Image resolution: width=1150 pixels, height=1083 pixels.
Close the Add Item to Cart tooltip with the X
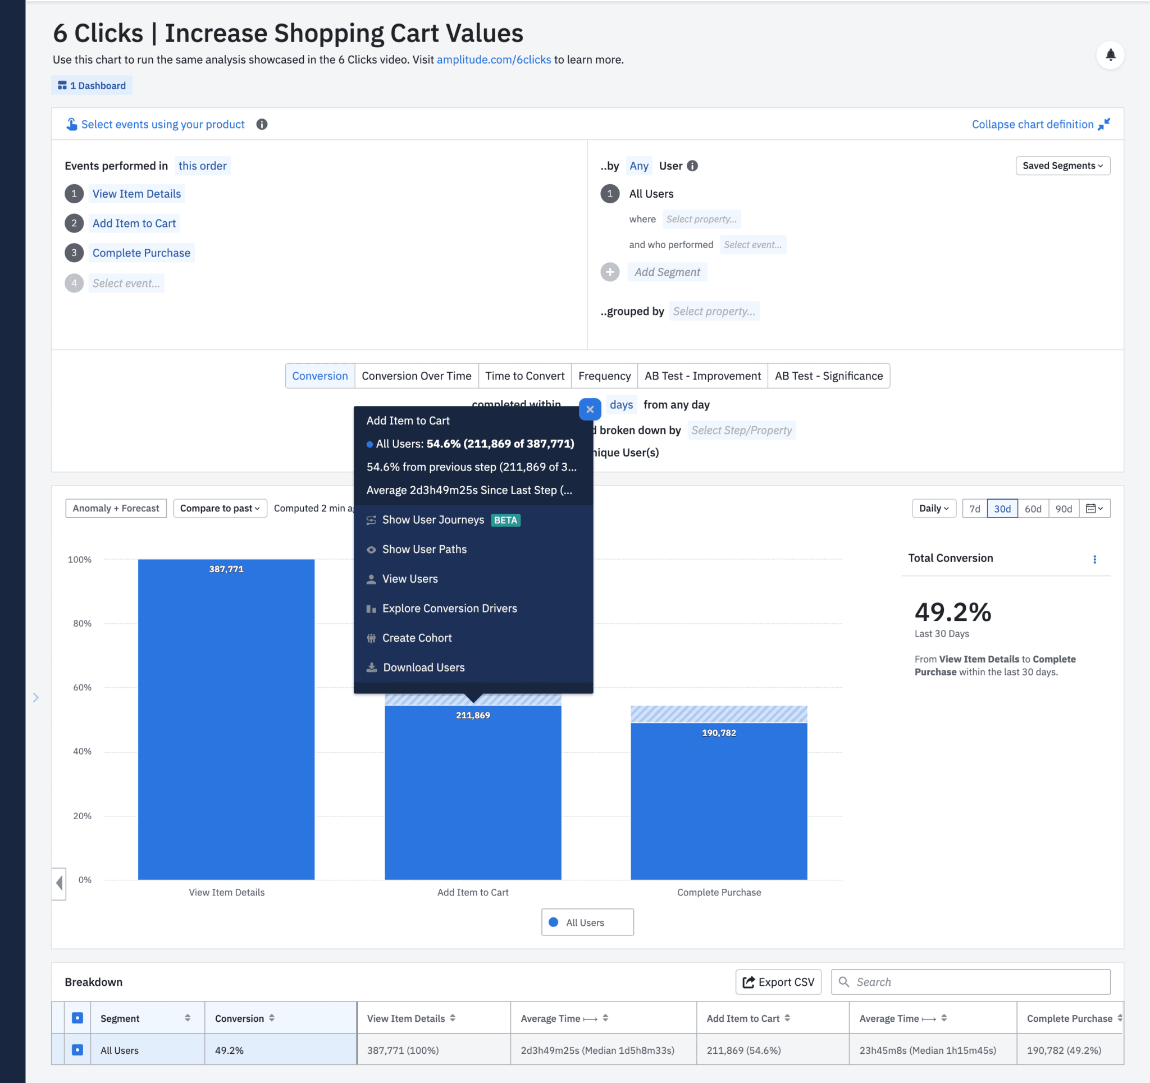pyautogui.click(x=590, y=409)
